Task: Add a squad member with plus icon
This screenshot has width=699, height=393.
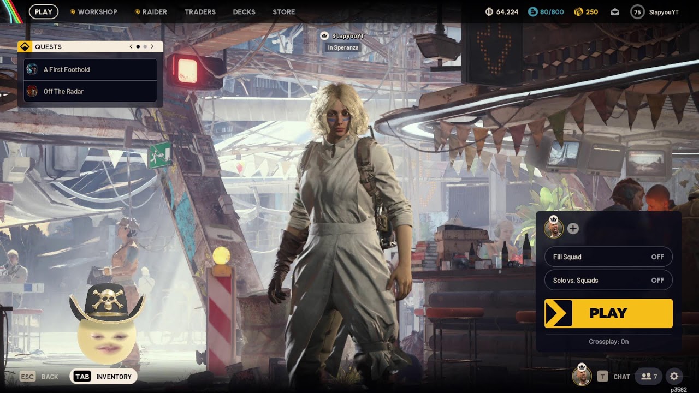Action: (x=573, y=229)
